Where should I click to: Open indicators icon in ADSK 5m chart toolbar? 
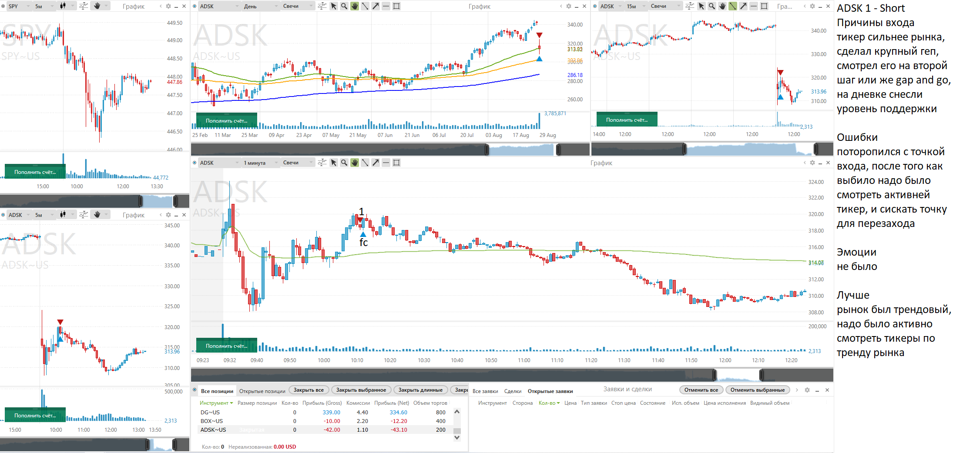84,215
